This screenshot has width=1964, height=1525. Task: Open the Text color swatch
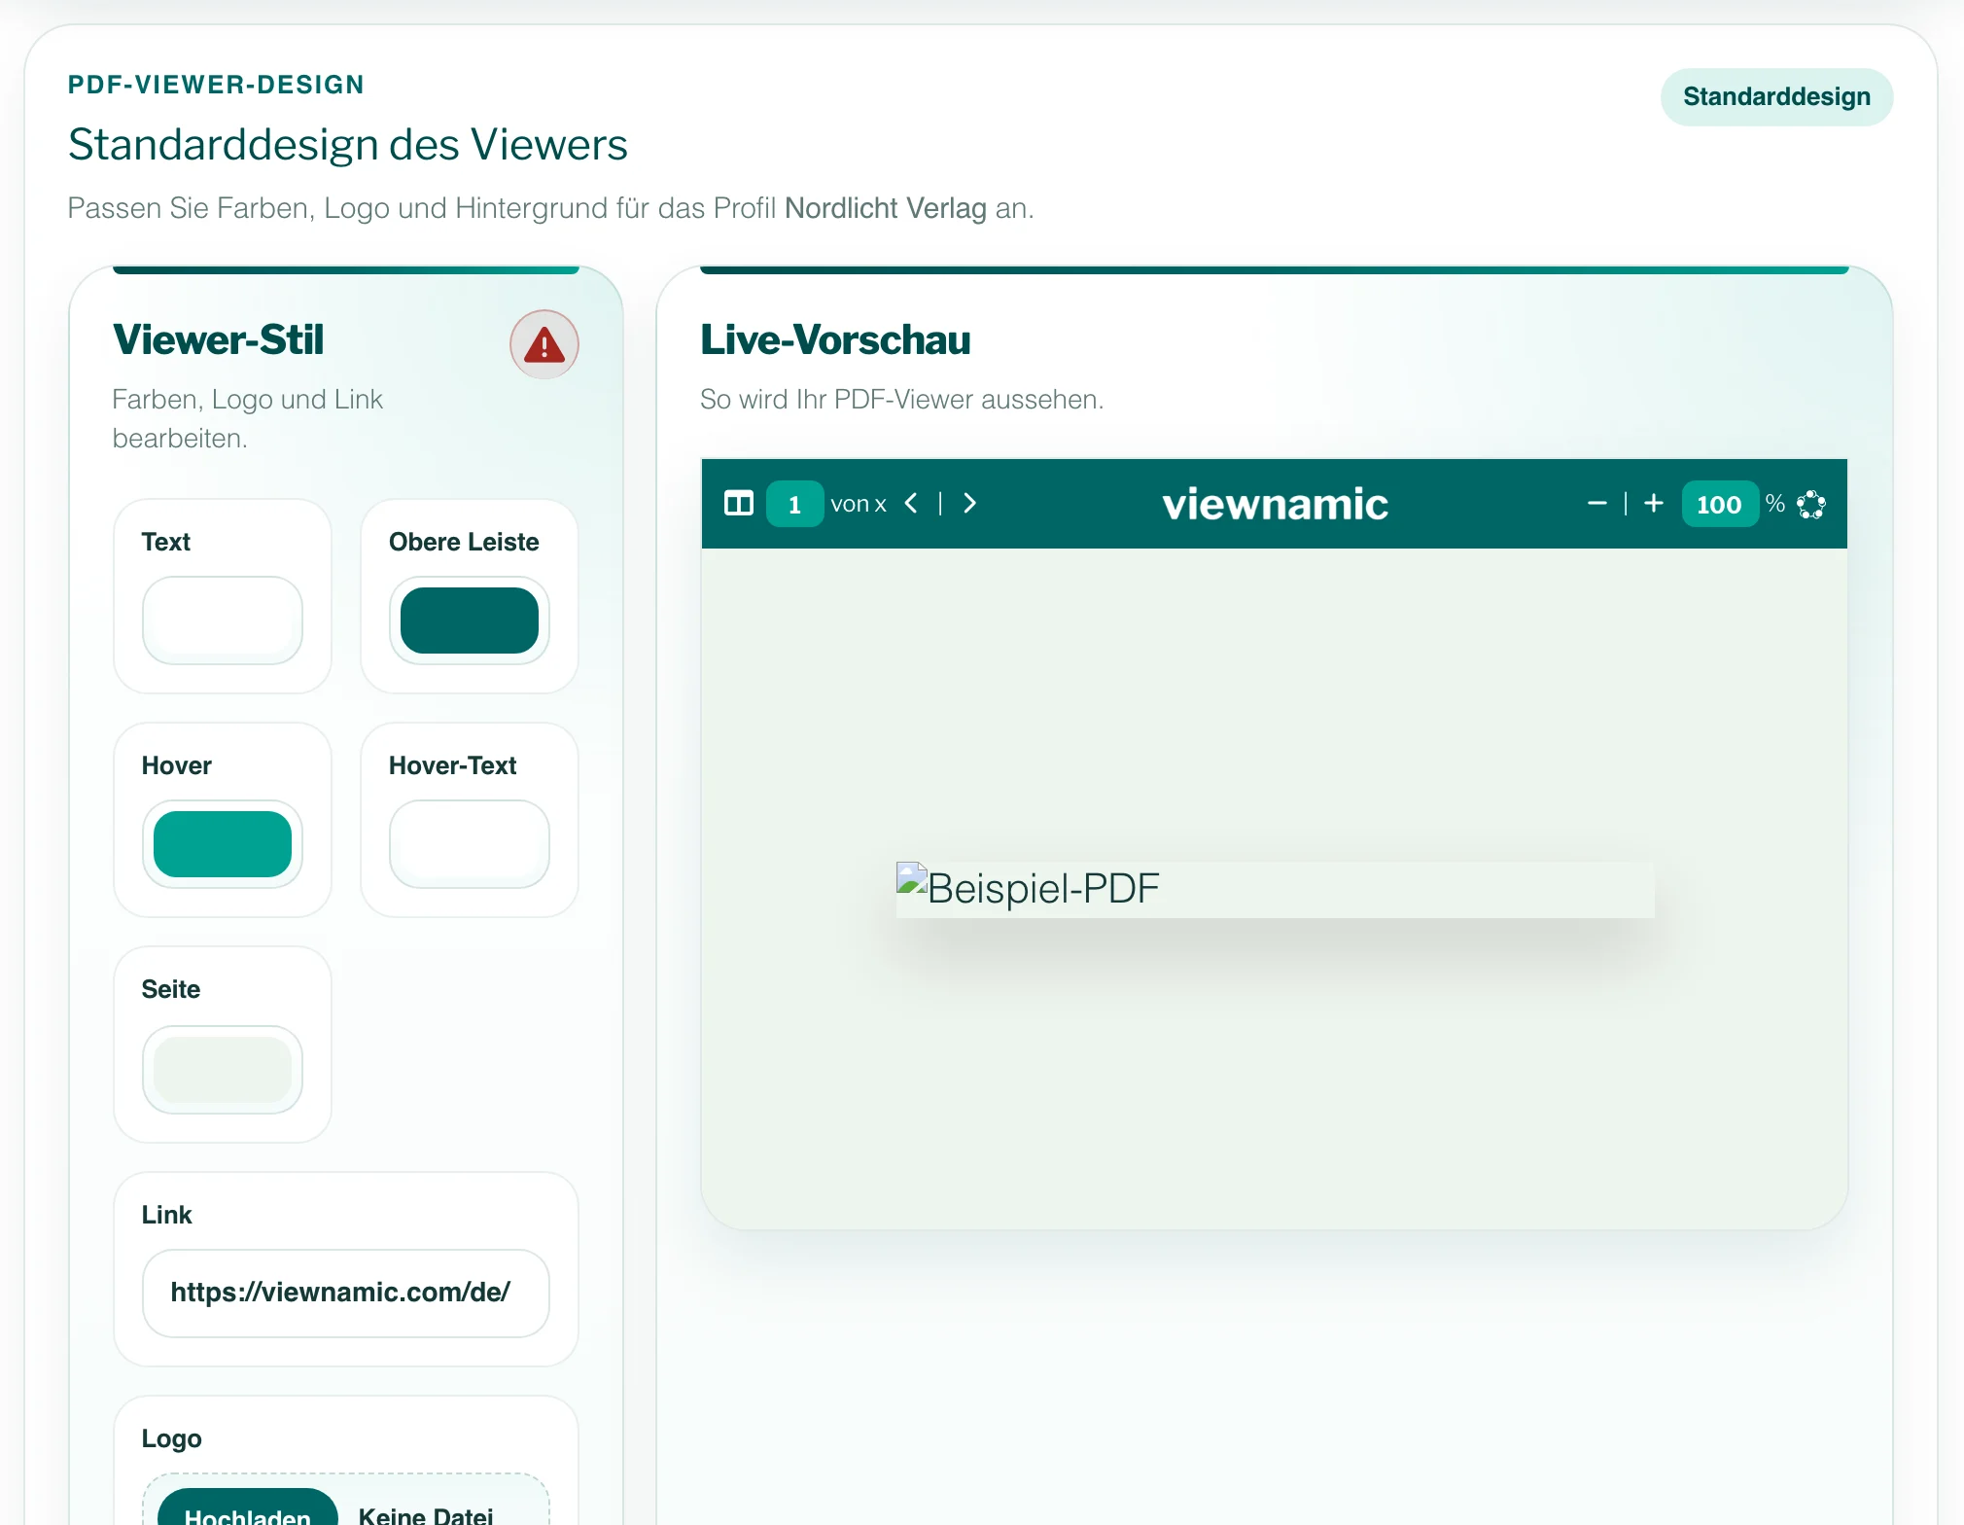click(223, 621)
